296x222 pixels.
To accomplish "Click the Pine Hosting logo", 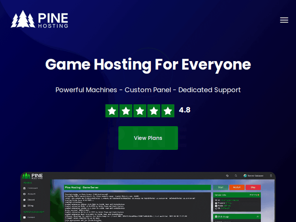I will (39, 19).
